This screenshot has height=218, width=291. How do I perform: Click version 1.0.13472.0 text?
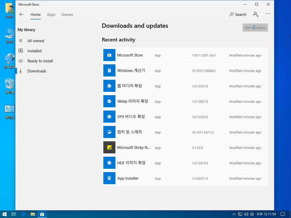[x=200, y=163]
